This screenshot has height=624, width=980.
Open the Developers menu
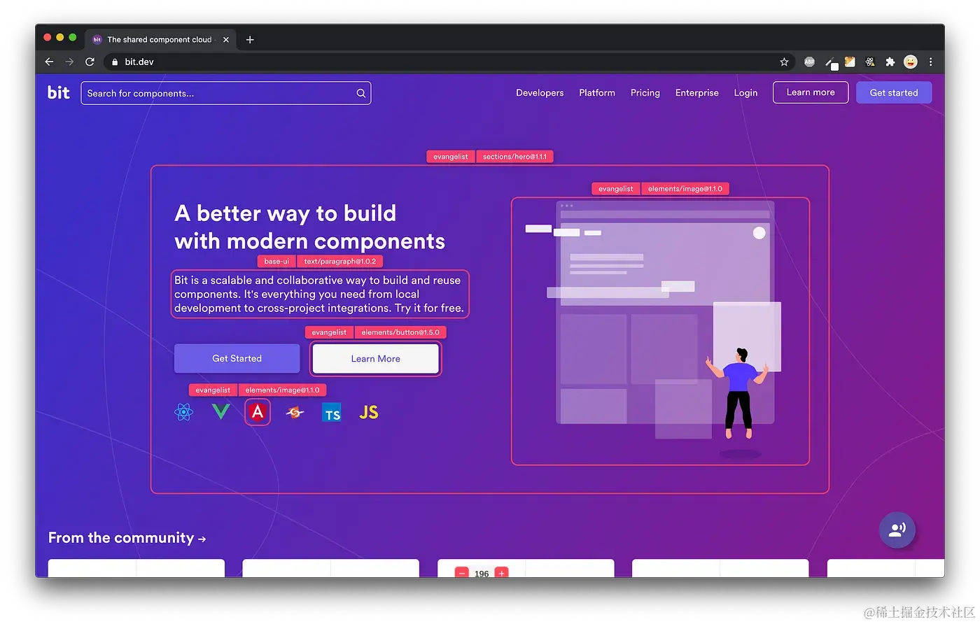(x=540, y=92)
